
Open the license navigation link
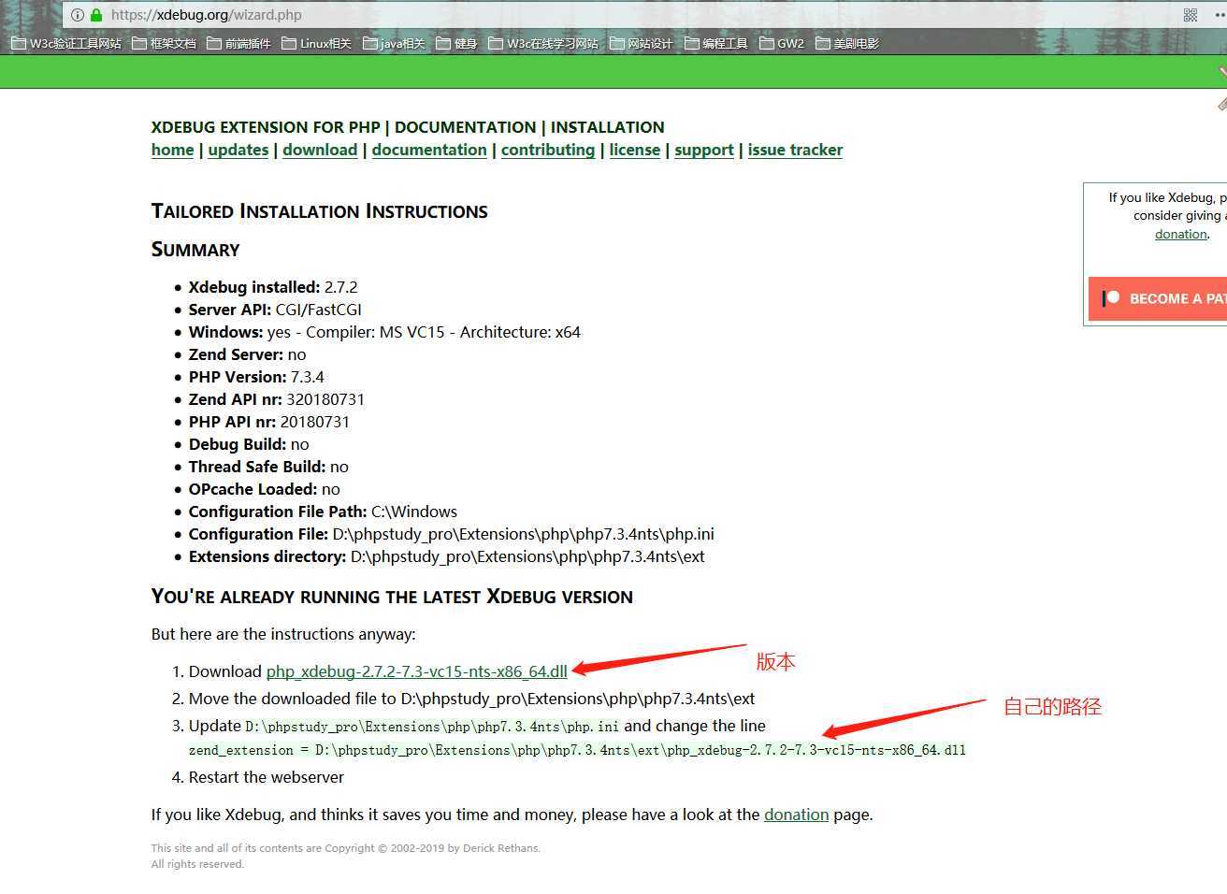635,150
